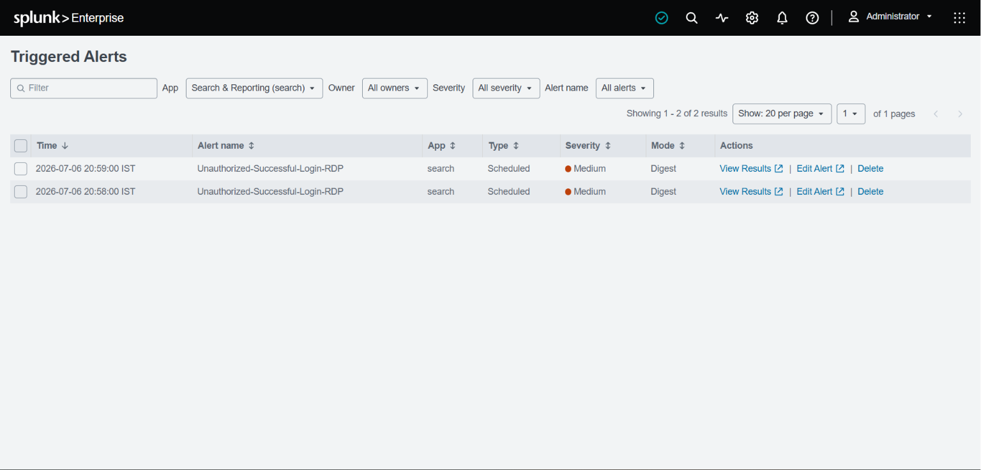Go to the next page arrow
The width and height of the screenshot is (981, 470).
(x=960, y=114)
